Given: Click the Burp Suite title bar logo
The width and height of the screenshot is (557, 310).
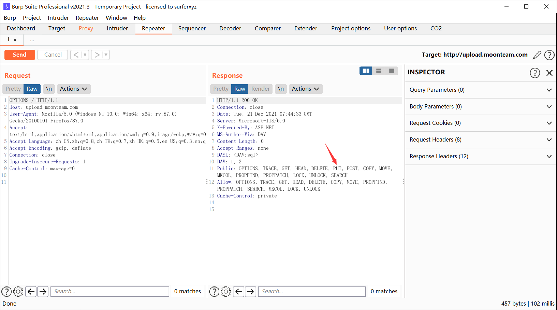Looking at the screenshot, I should [x=6, y=6].
